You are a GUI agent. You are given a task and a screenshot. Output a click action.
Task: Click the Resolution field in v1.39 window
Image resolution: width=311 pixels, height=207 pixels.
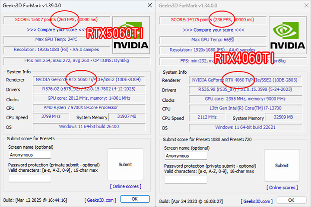(x=57, y=50)
